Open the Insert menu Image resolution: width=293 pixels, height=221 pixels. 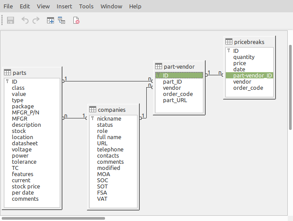coord(65,6)
